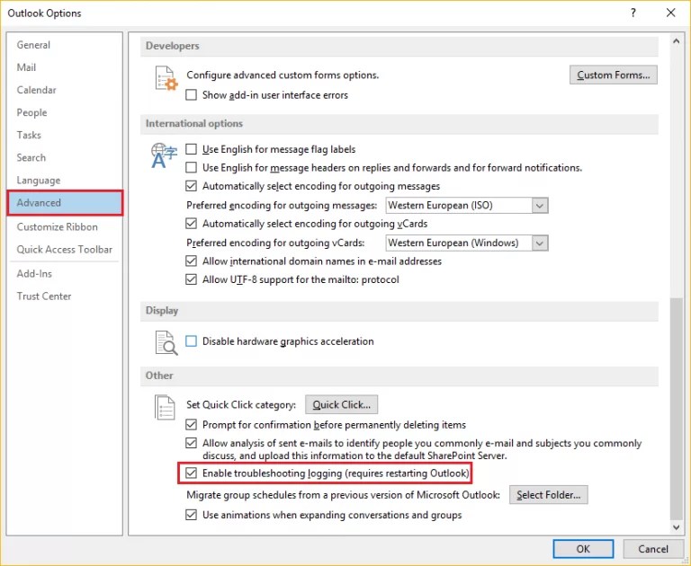Image resolution: width=691 pixels, height=566 pixels.
Task: Open the Customize Ribbon category
Action: [65, 227]
